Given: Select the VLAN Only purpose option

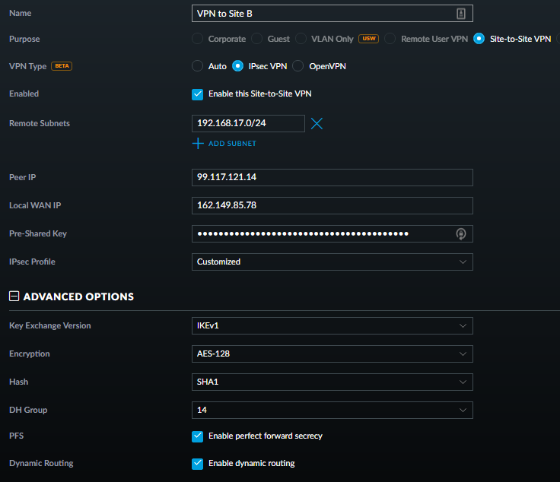Looking at the screenshot, I should pyautogui.click(x=301, y=39).
